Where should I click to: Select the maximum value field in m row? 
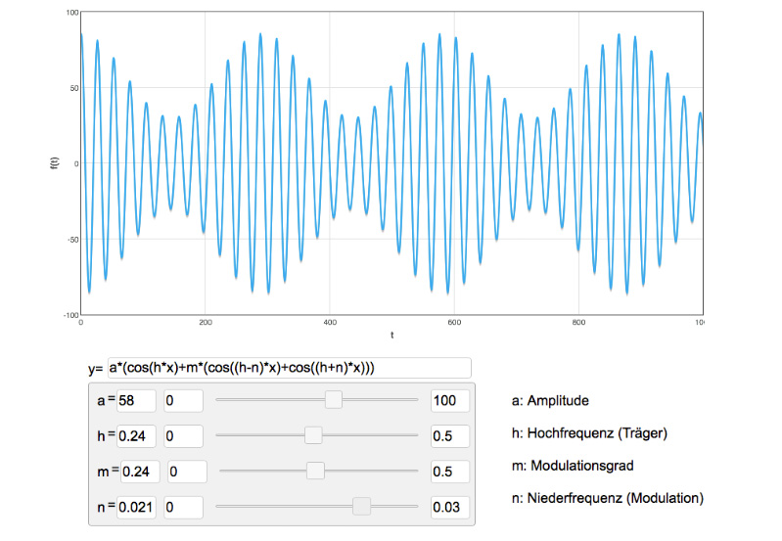(449, 471)
